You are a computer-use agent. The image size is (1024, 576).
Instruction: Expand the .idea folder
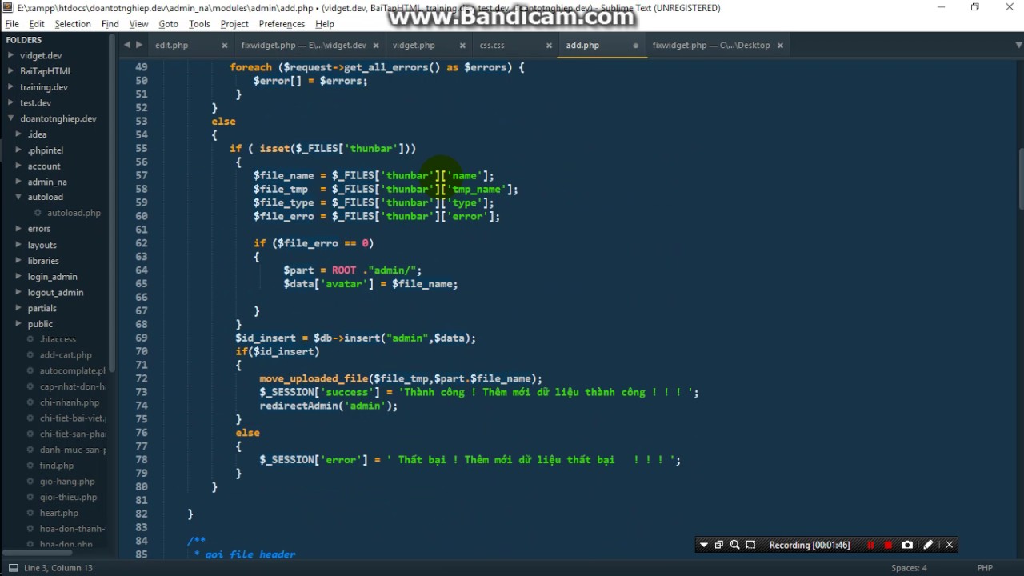point(18,134)
